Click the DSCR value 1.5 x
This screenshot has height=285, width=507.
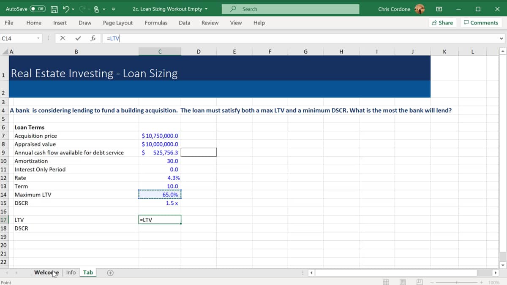tap(160, 203)
